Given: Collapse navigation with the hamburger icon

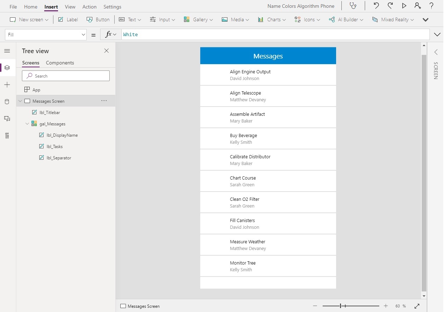Looking at the screenshot, I should coord(7,51).
